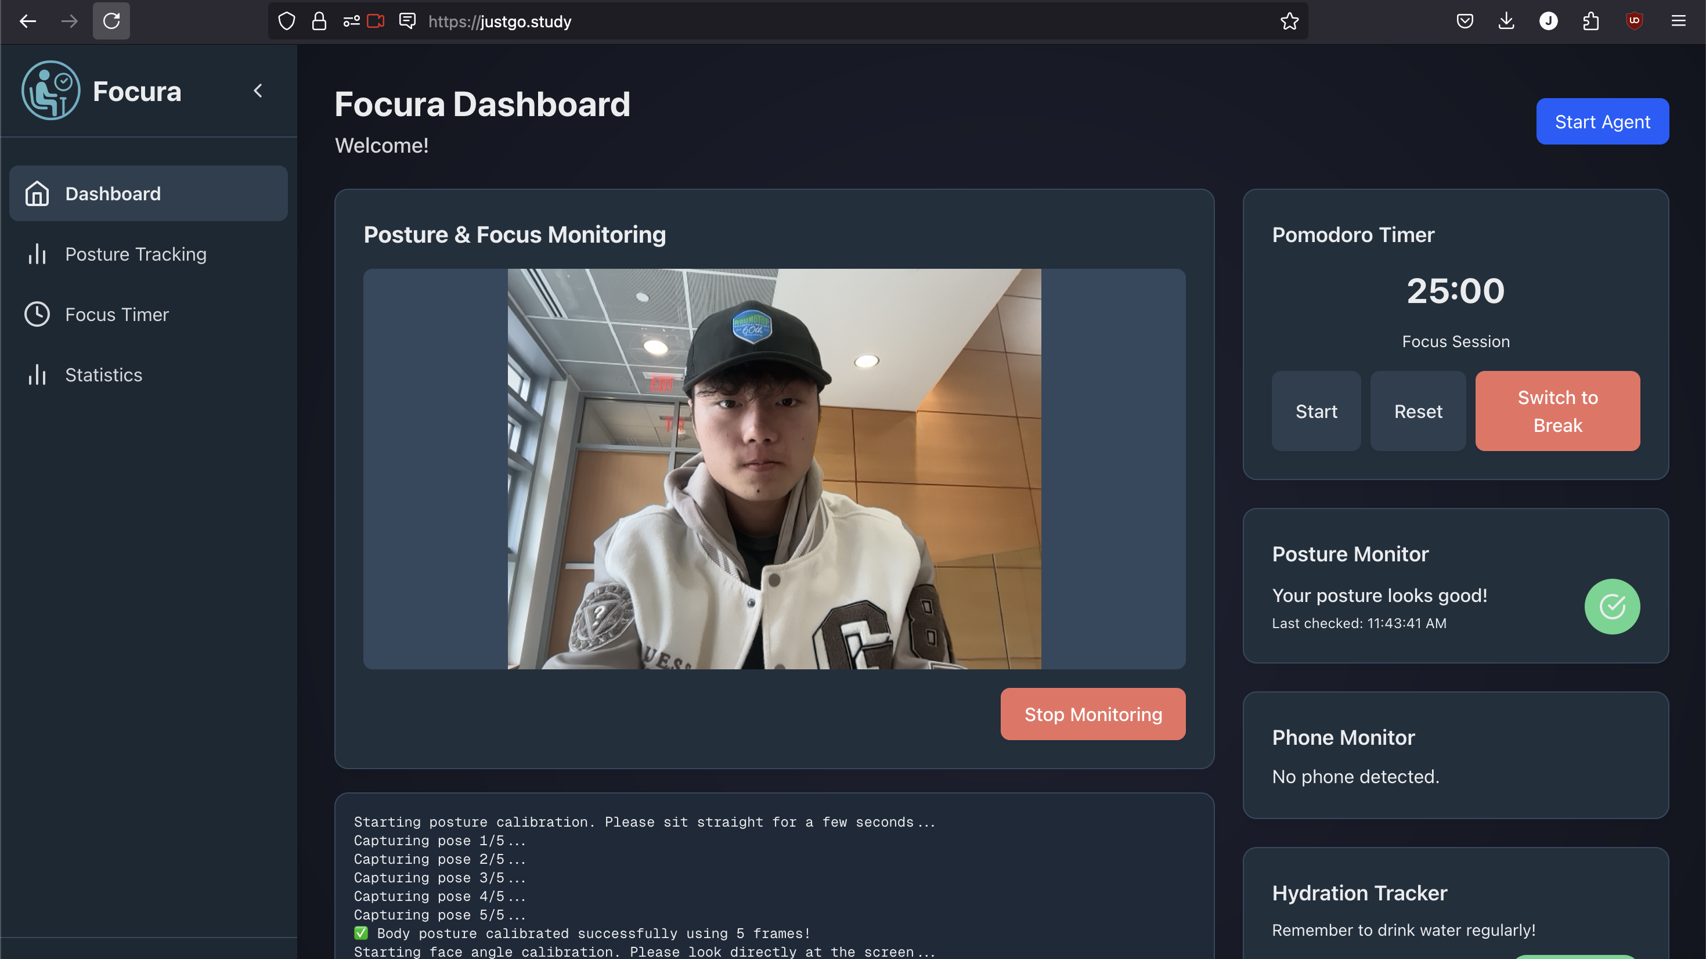Viewport: 1706px width, 959px height.
Task: Toggle the camera permission indicator icon
Action: coord(376,21)
